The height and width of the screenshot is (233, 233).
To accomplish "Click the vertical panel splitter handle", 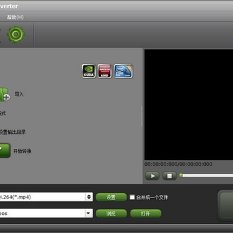I will (x=142, y=116).
